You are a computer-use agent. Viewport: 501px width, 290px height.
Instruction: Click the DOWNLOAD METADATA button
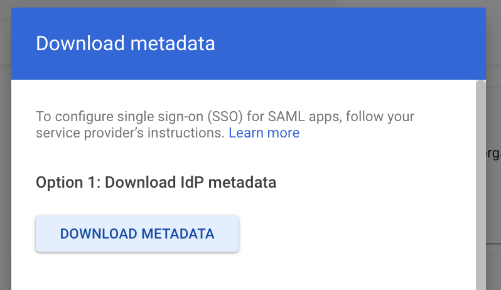click(137, 234)
